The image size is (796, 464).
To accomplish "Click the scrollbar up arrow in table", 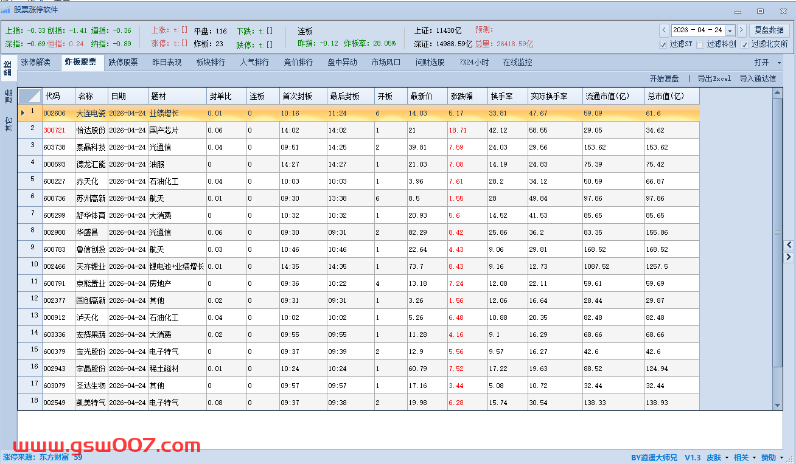I will [777, 93].
